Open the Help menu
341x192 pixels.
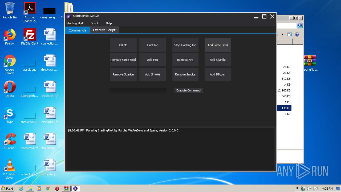[x=109, y=23]
